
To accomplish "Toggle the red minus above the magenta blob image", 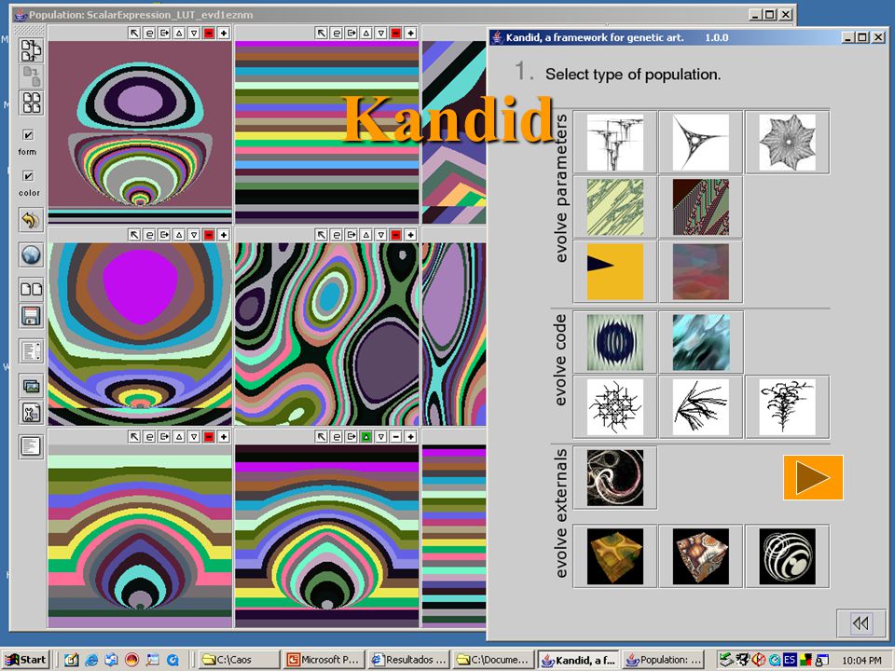I will pos(209,235).
